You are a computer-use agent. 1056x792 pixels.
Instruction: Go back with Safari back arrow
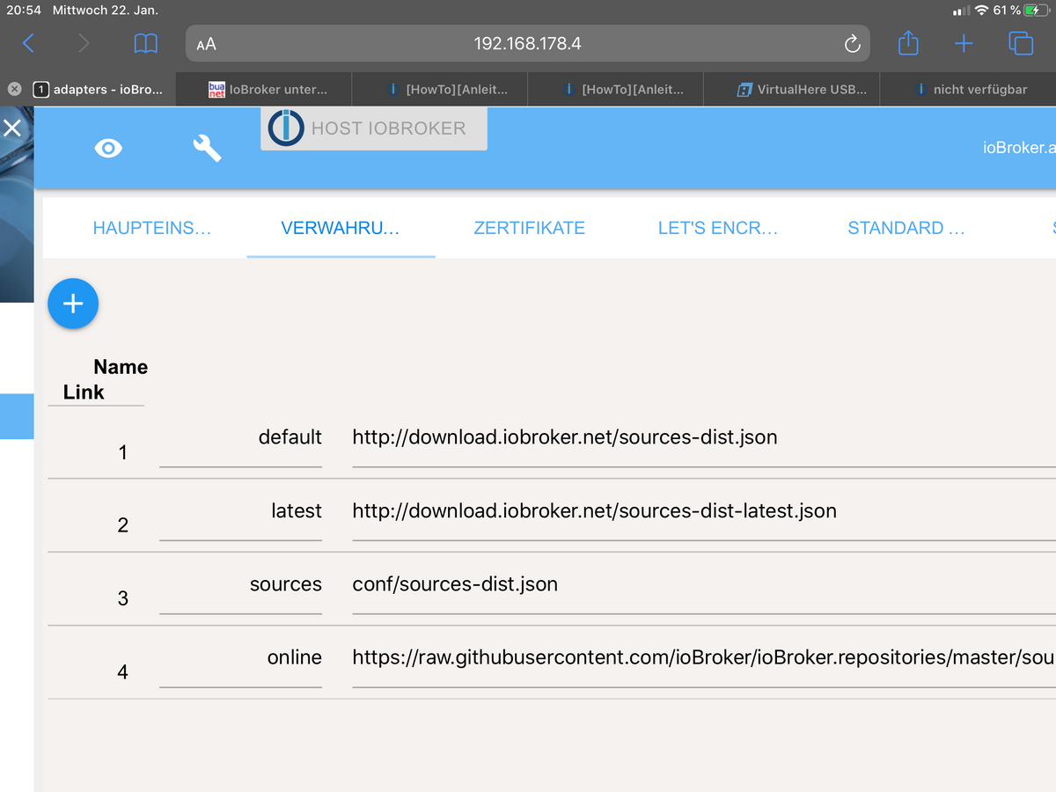[29, 43]
